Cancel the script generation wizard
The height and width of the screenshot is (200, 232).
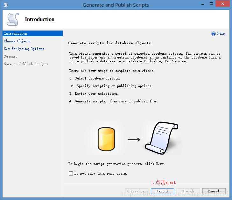pos(214,191)
